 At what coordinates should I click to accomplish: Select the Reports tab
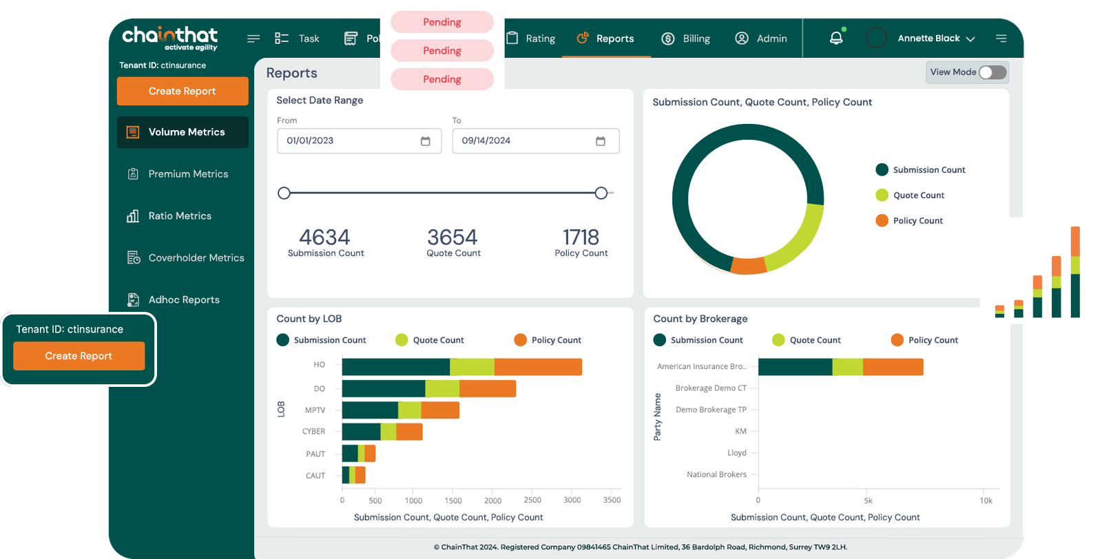click(605, 39)
